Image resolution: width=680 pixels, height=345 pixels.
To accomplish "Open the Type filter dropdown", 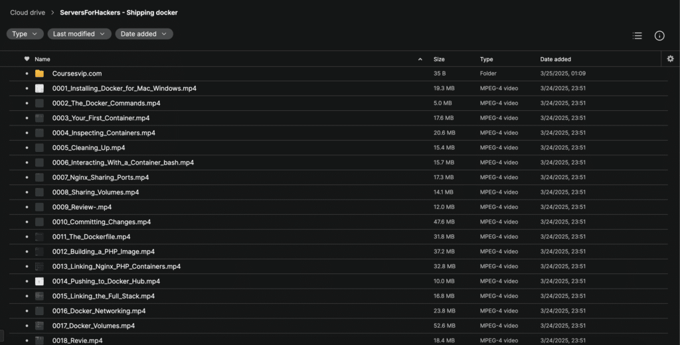I will pos(25,34).
